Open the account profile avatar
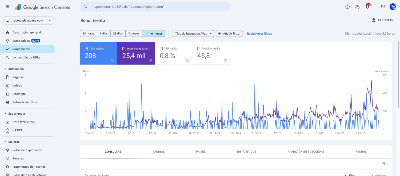 point(393,7)
